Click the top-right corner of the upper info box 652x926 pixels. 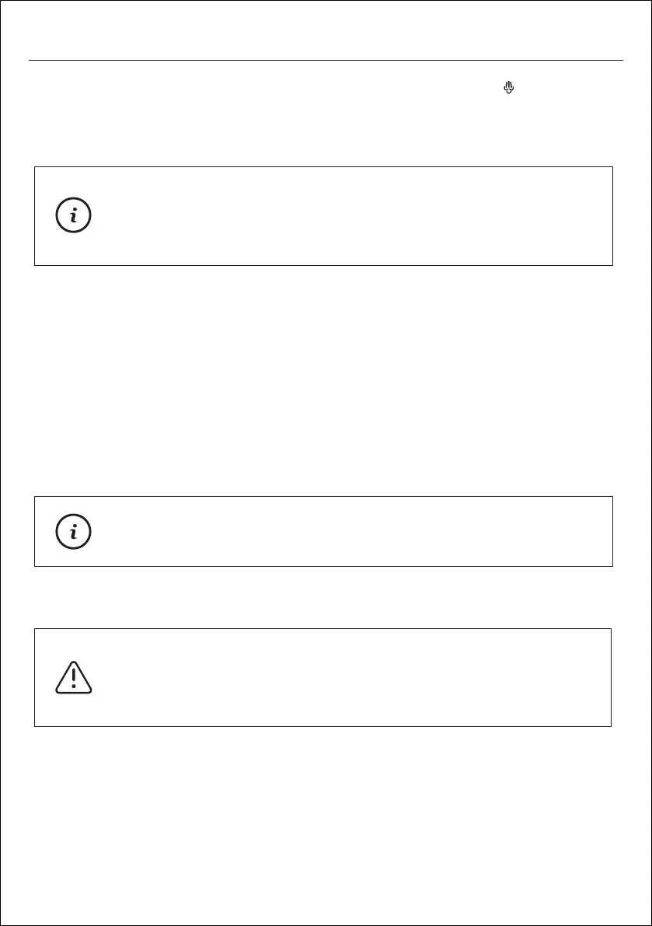[613, 166]
